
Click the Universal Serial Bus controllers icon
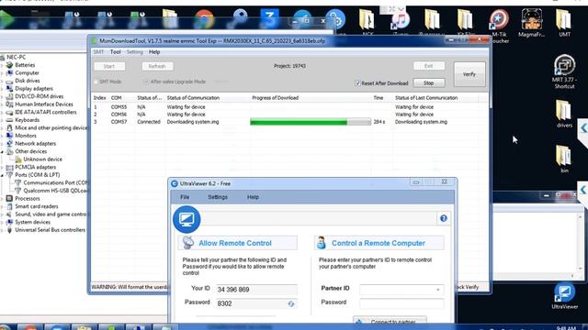click(10, 230)
